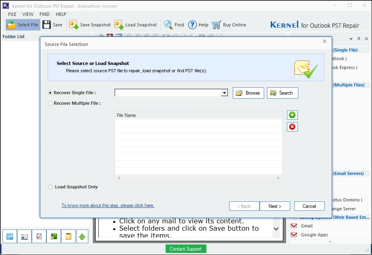Click inside the single file path field

click(168, 93)
